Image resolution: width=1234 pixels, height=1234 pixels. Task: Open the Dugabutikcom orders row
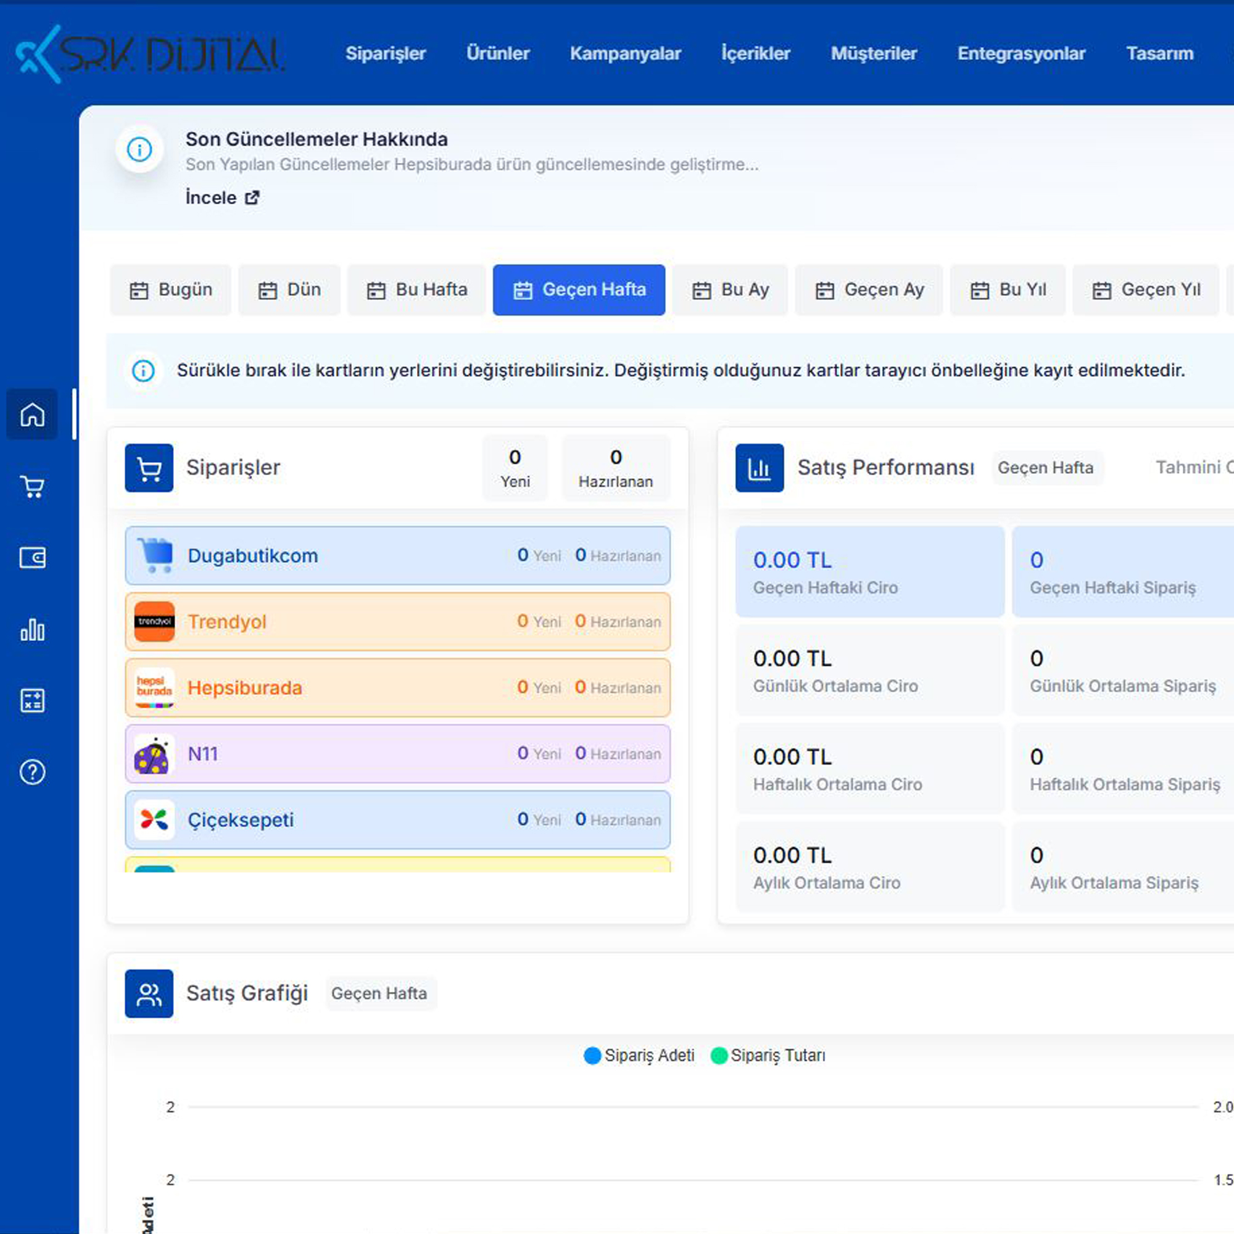[398, 556]
